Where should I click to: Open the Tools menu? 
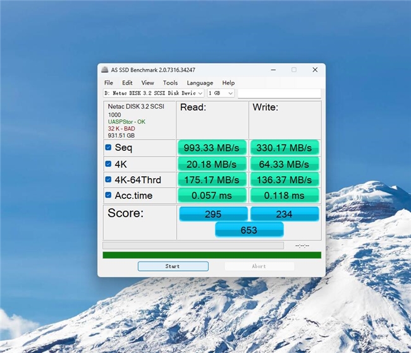(x=170, y=83)
